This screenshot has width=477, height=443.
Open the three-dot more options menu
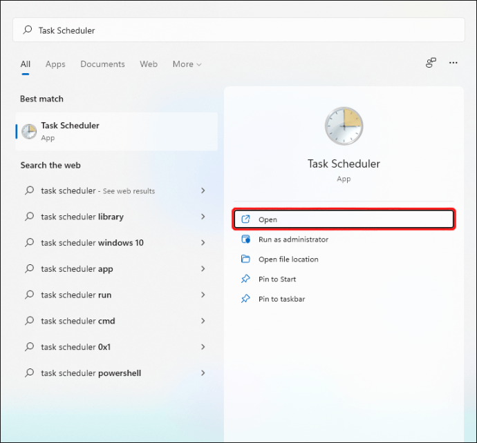pos(453,63)
